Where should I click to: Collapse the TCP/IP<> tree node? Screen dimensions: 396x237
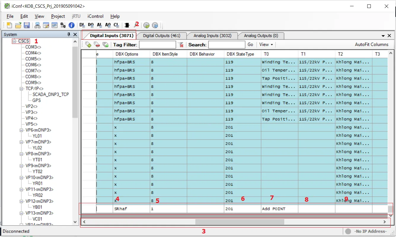tap(22, 89)
